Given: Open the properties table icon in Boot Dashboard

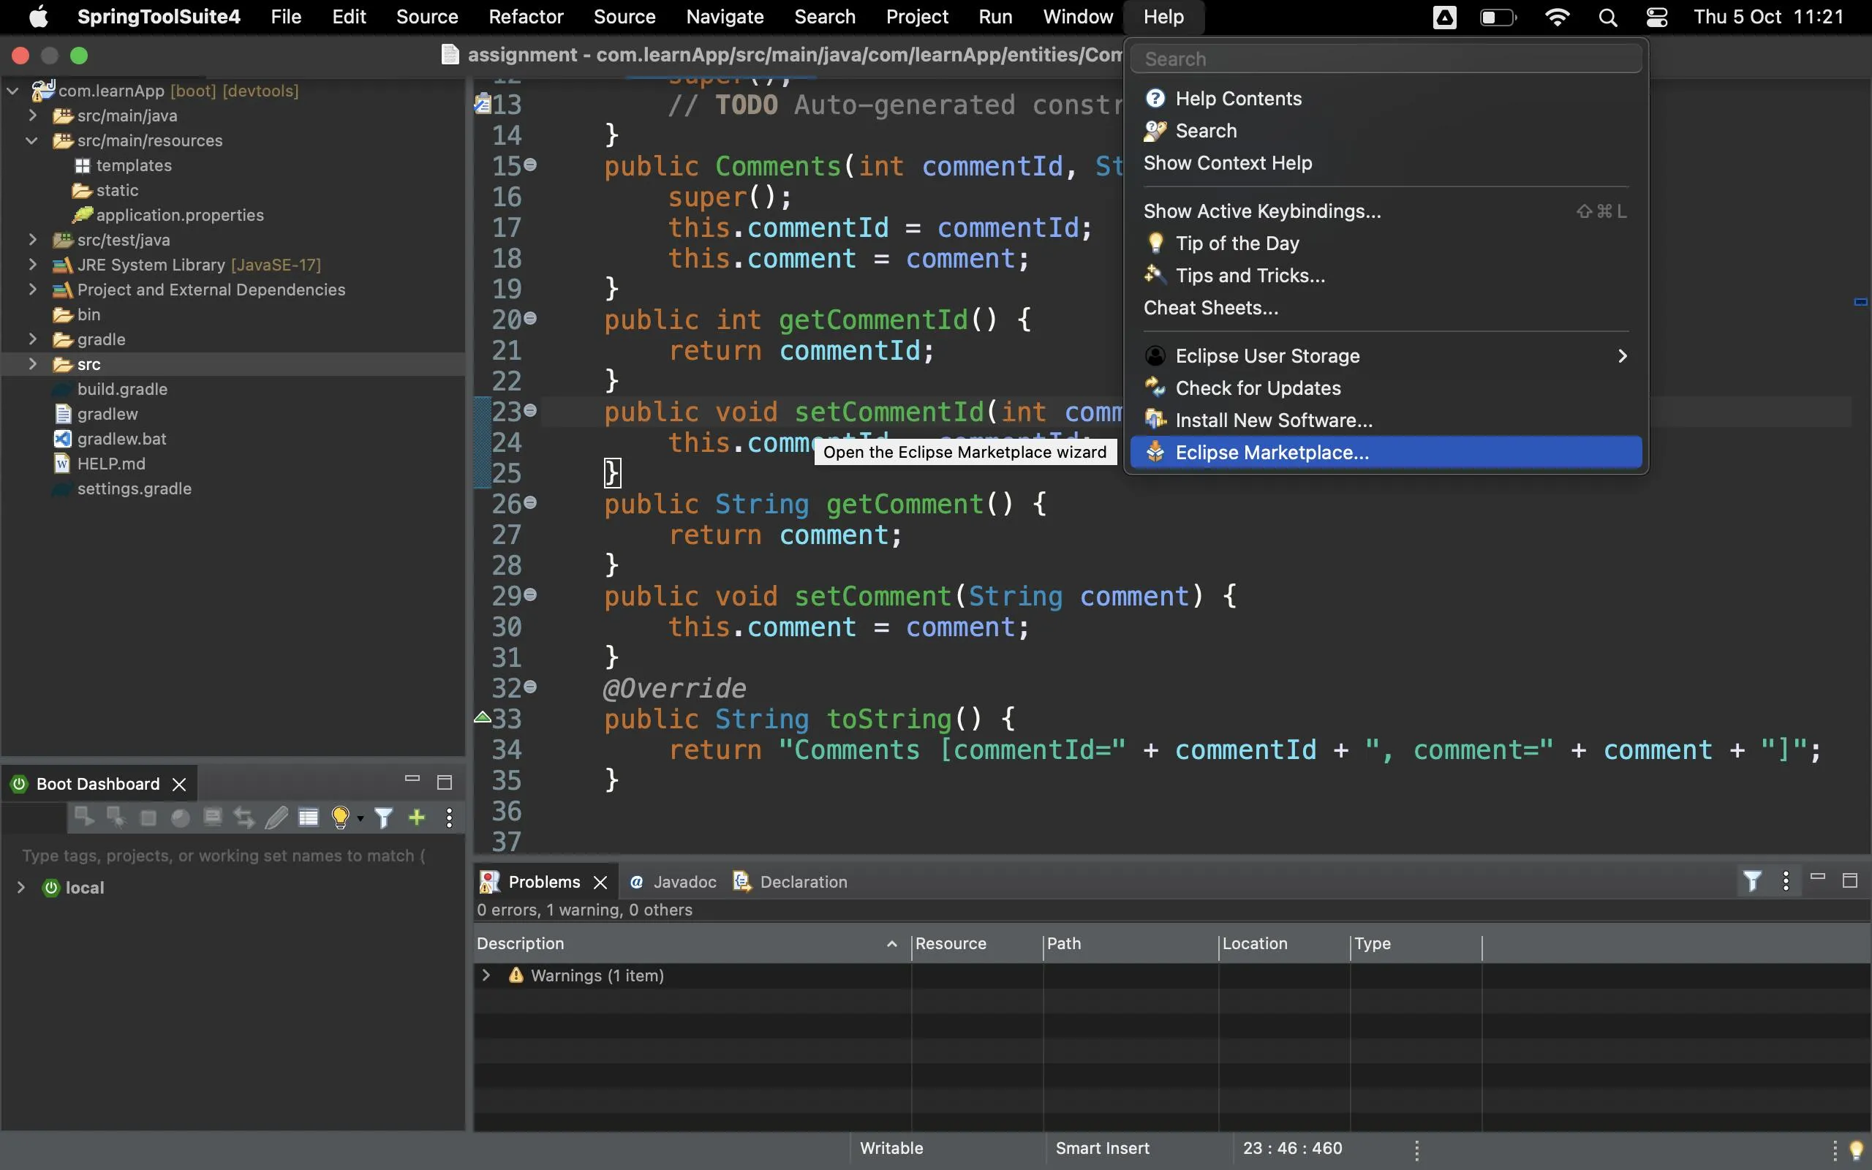Looking at the screenshot, I should tap(308, 817).
